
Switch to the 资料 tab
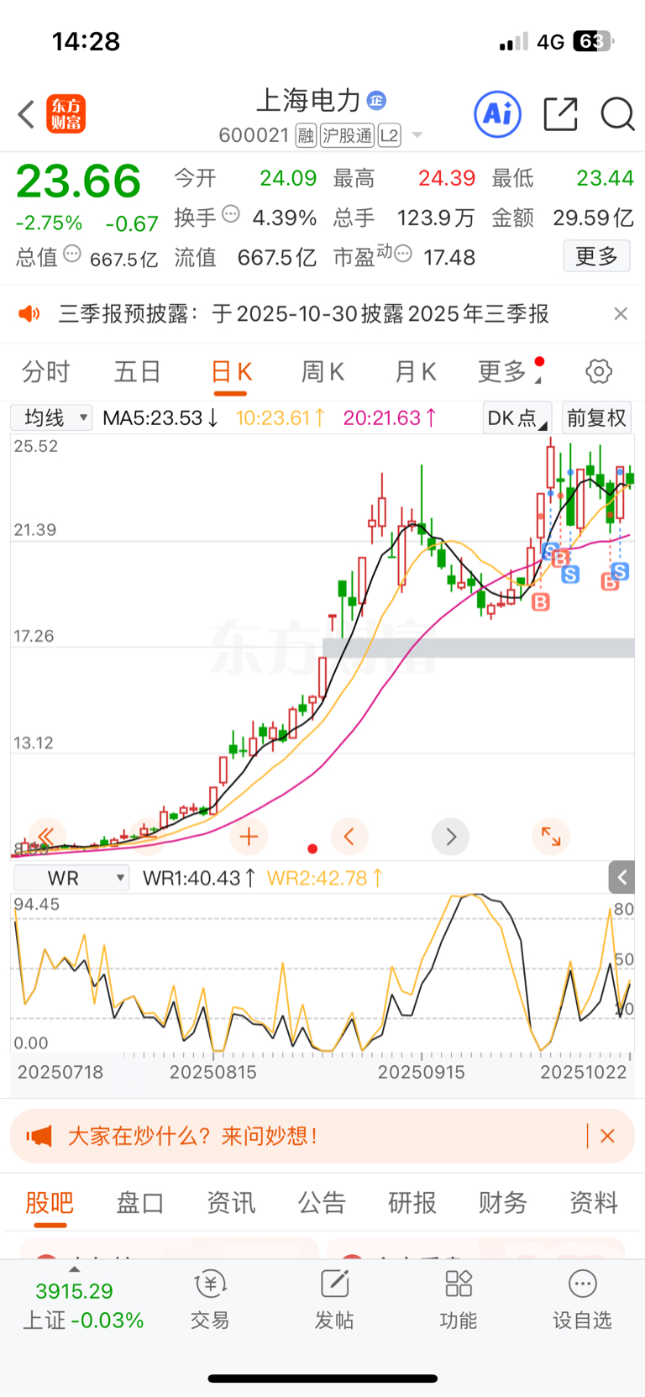[594, 1203]
